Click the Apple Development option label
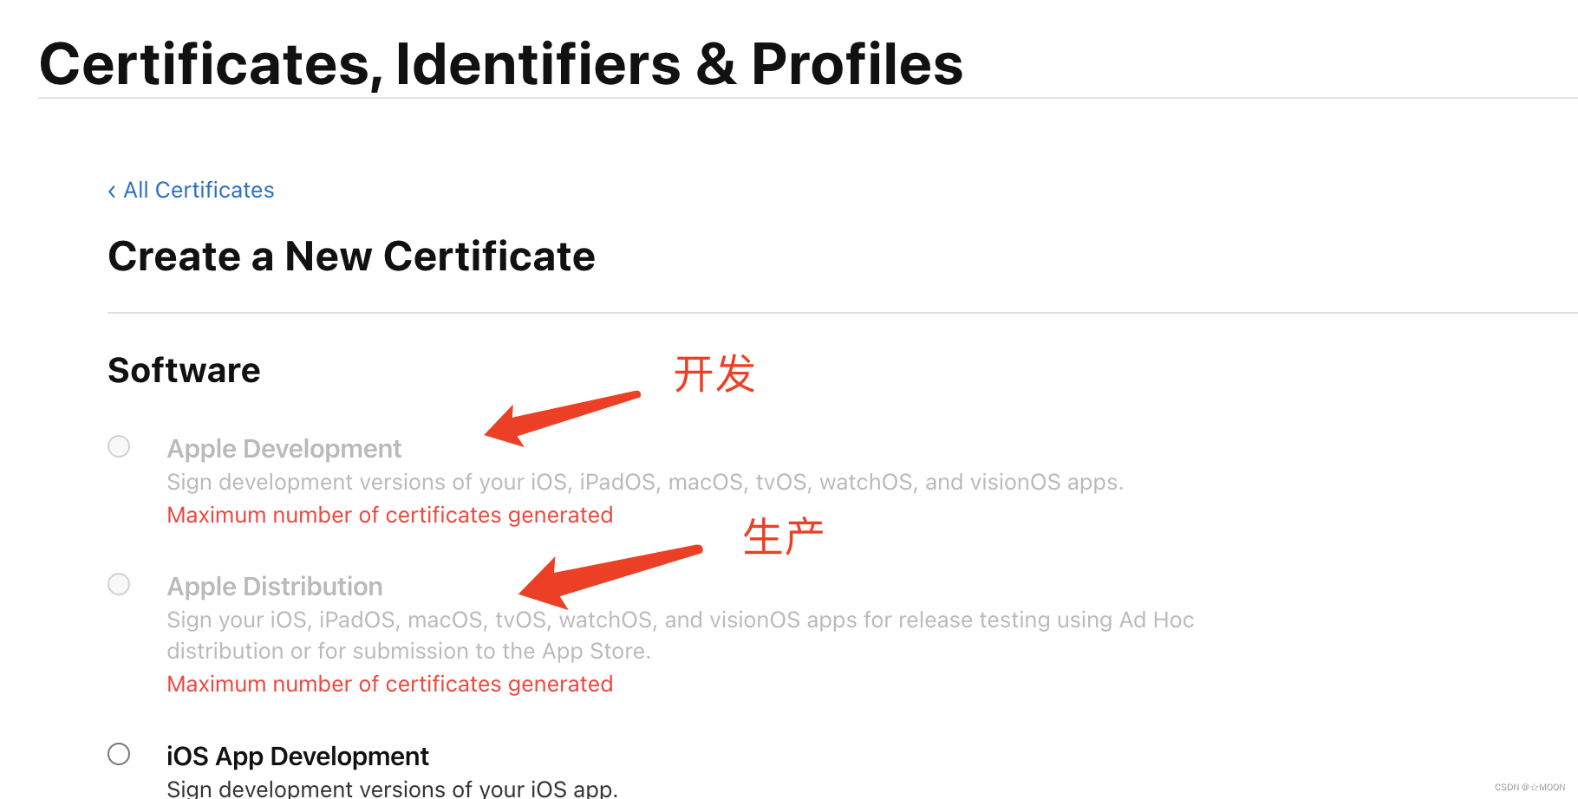The height and width of the screenshot is (799, 1578). tap(284, 449)
